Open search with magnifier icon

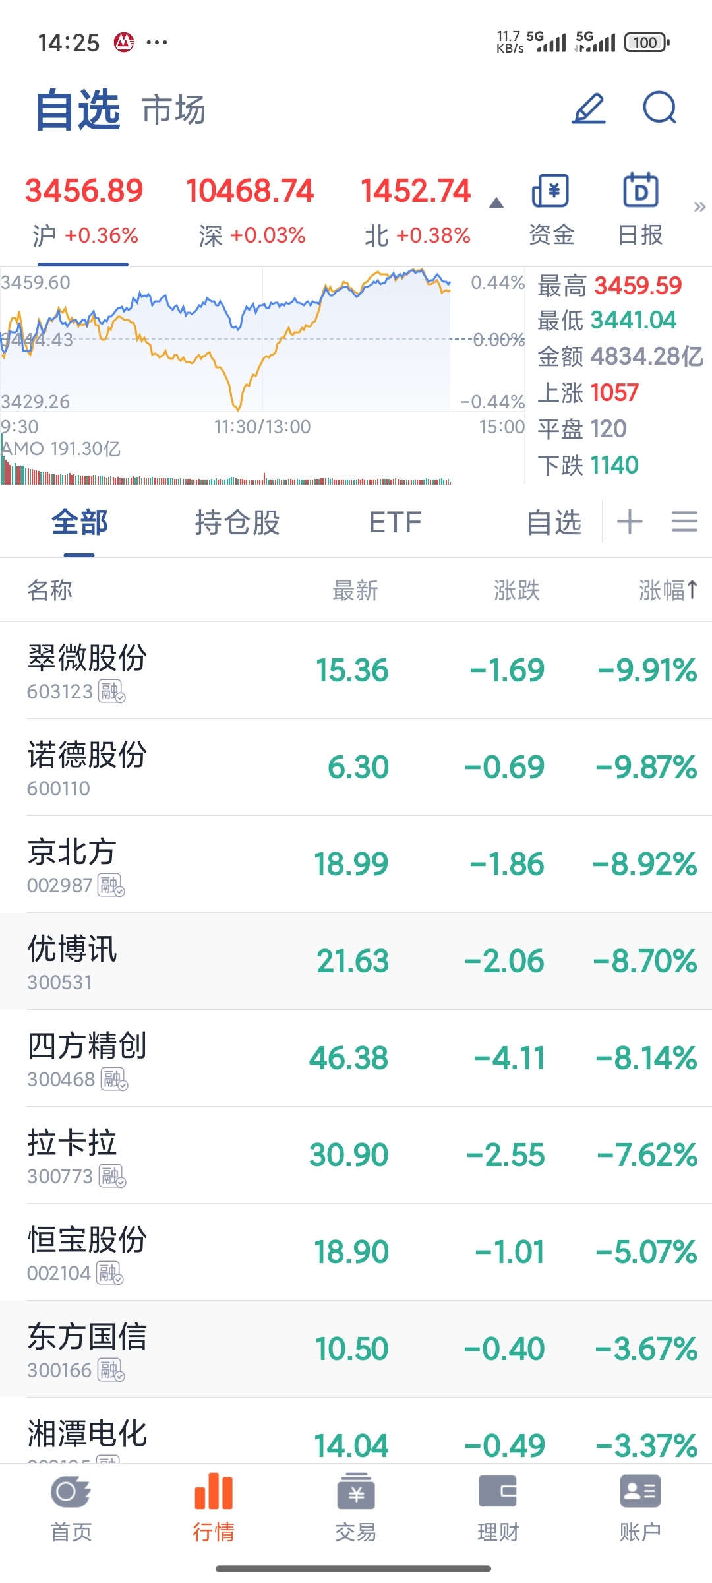click(x=660, y=108)
